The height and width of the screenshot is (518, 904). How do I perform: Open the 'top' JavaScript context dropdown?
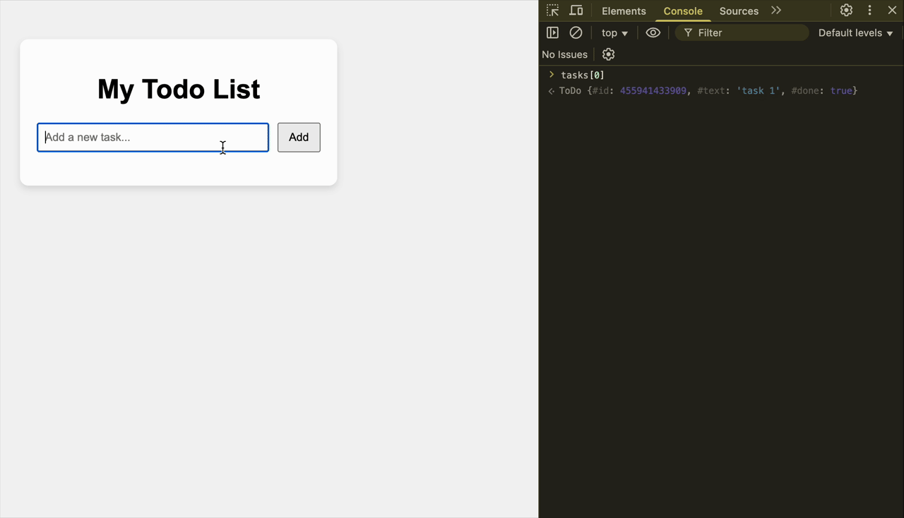(614, 33)
